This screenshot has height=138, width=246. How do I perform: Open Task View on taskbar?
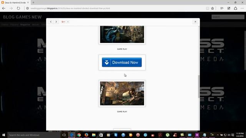click(x=64, y=135)
